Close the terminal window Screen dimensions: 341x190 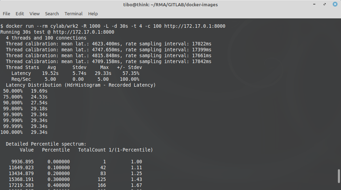(x=335, y=5)
